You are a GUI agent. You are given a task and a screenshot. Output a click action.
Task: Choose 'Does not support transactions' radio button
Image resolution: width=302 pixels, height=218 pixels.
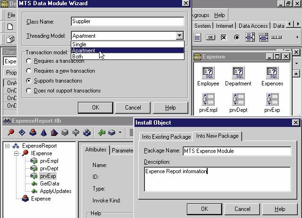click(30, 91)
